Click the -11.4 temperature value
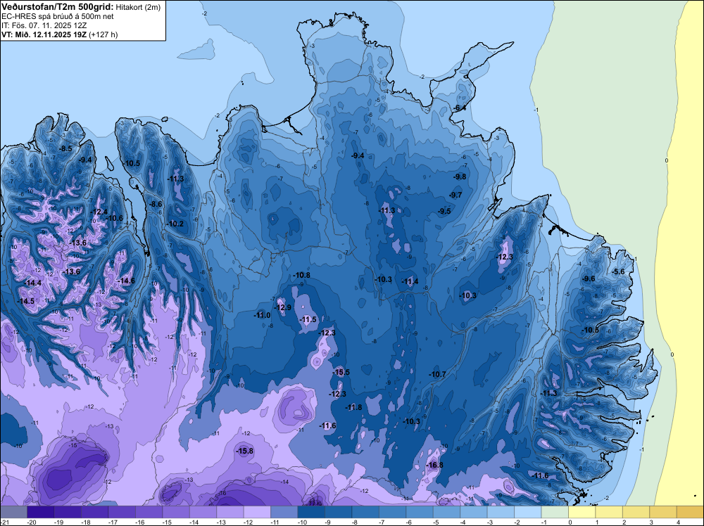This screenshot has height=526, width=704. point(410,281)
